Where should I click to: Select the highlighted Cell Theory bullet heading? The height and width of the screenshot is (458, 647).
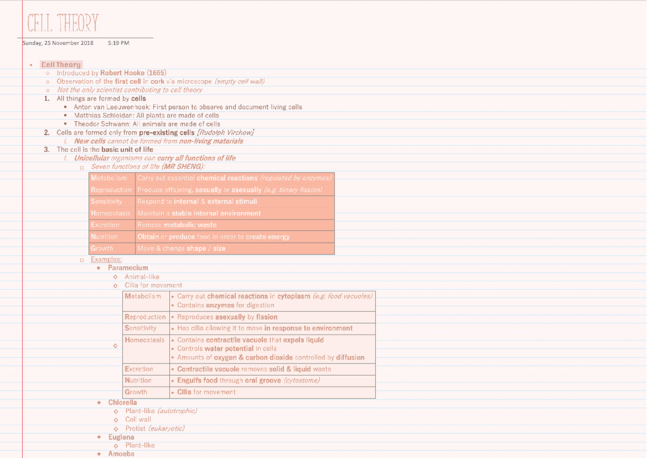pyautogui.click(x=61, y=65)
